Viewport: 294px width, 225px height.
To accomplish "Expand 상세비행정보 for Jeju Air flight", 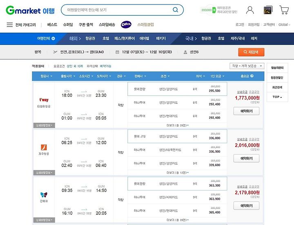I will [44, 172].
